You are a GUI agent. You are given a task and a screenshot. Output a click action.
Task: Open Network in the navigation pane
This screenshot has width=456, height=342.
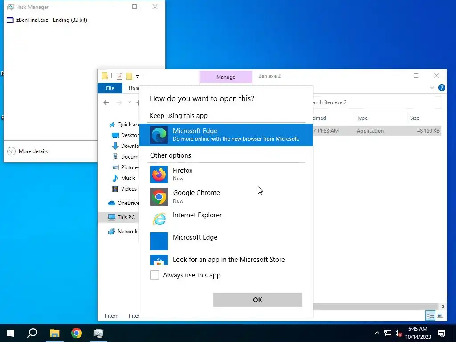(123, 232)
